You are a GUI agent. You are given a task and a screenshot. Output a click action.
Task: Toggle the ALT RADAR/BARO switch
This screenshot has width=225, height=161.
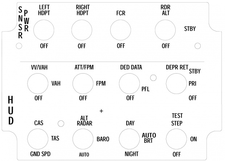(83, 139)
